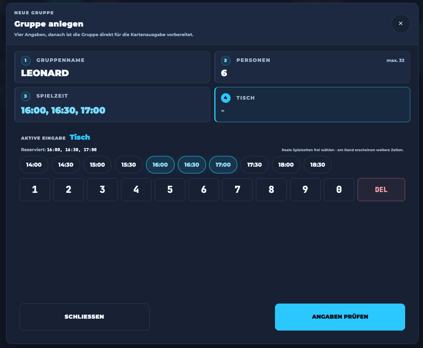The width and height of the screenshot is (423, 348).
Task: Activate the Spielzeit step field
Action: click(x=112, y=105)
